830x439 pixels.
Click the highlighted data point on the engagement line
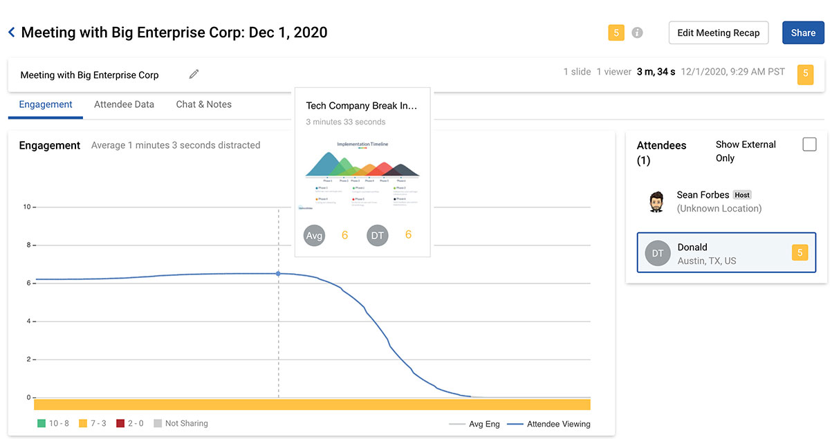279,274
